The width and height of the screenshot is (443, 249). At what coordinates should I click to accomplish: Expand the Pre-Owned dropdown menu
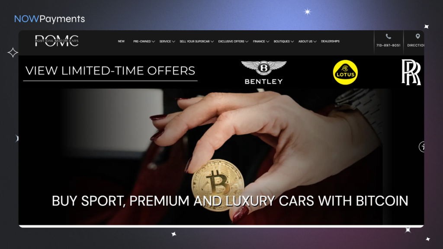pyautogui.click(x=144, y=41)
